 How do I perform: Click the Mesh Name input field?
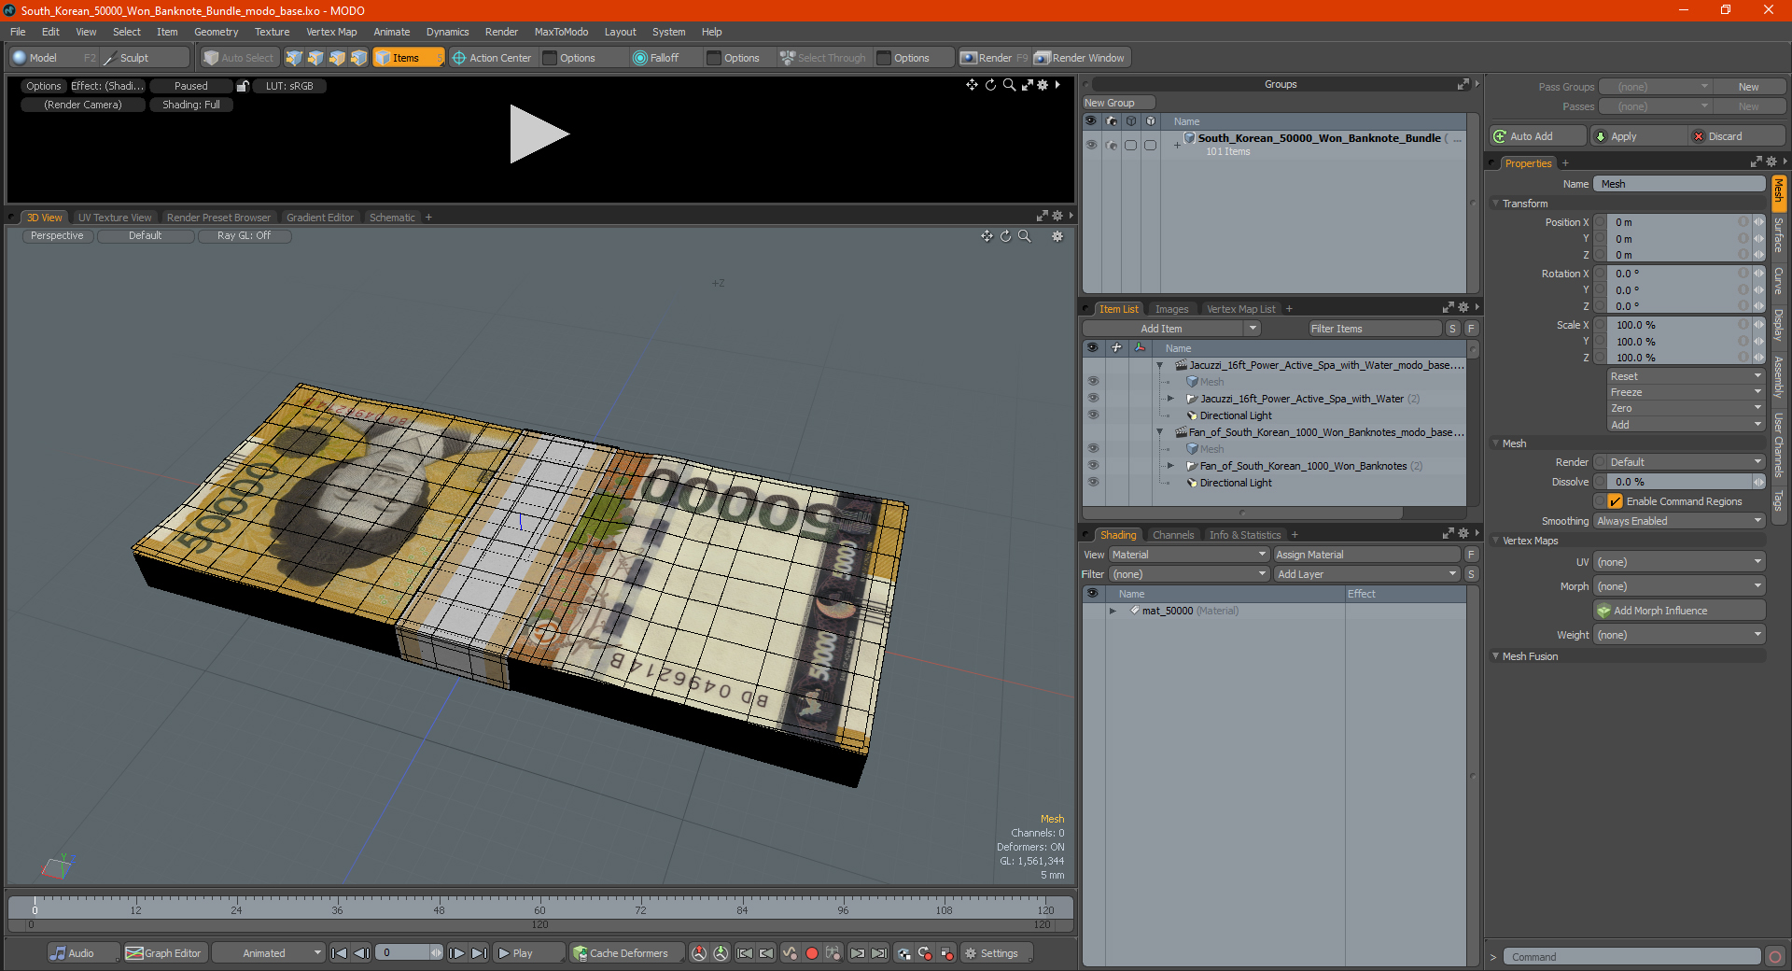coord(1679,184)
